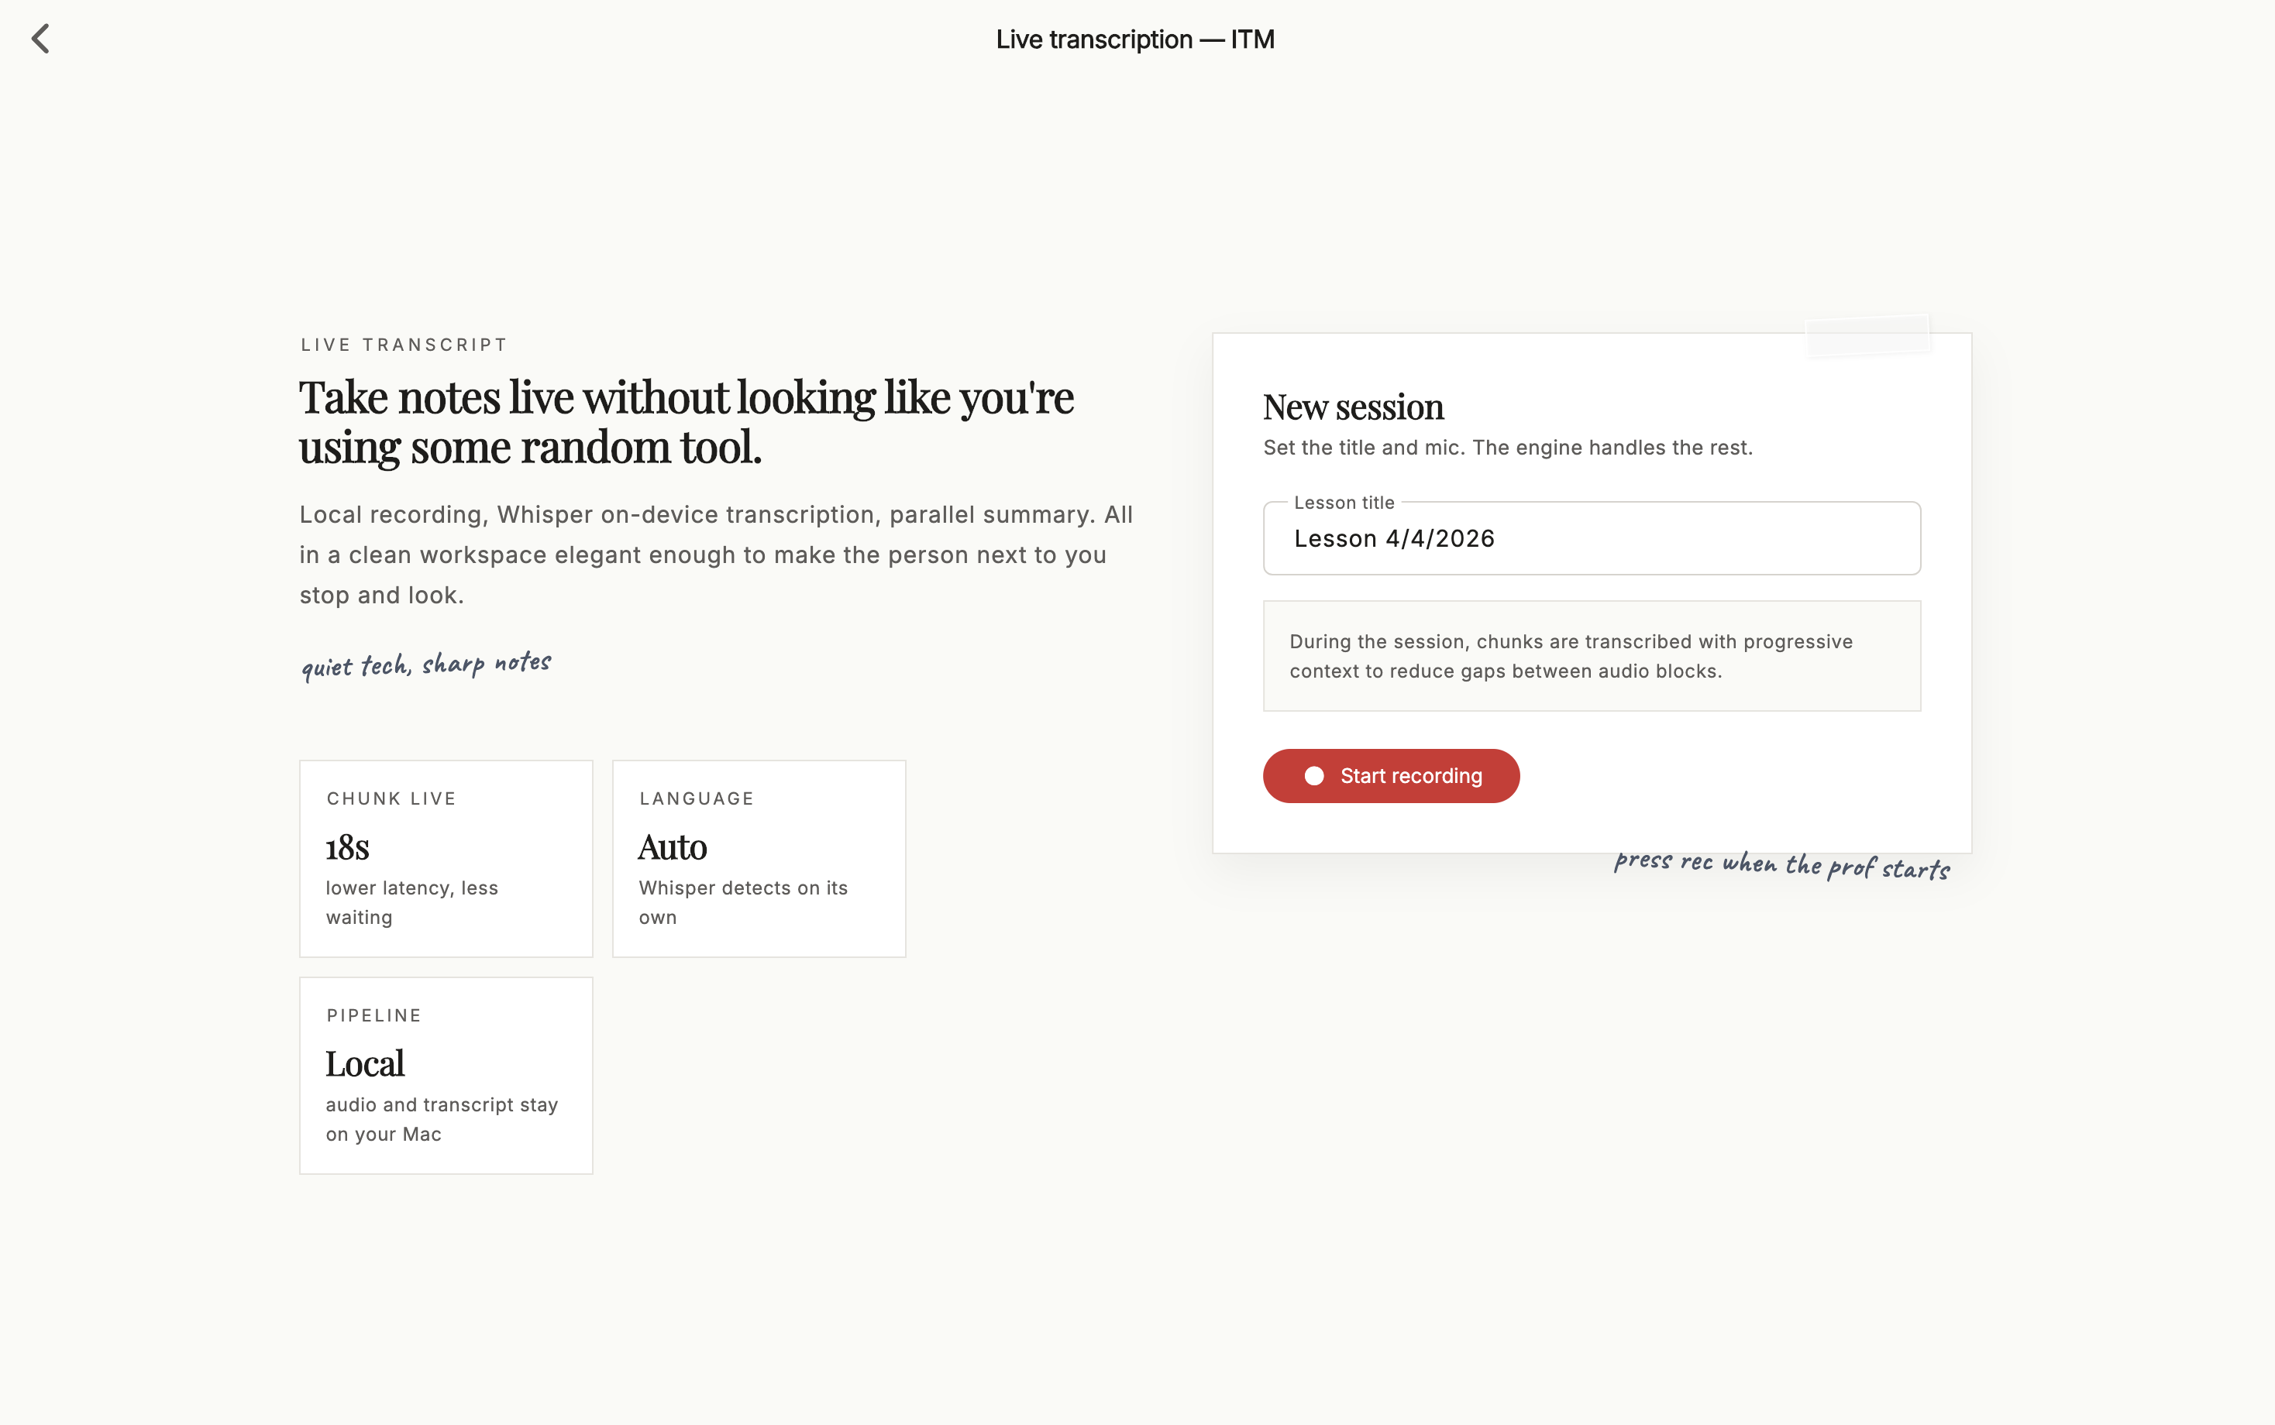Click the New session heading
Viewport: 2275px width, 1425px height.
pyautogui.click(x=1353, y=407)
